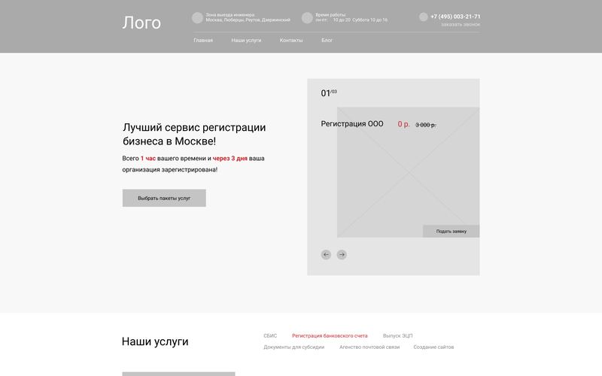Viewport: 602px width, 376px height.
Task: Click the Подать заявку button
Action: 451,231
